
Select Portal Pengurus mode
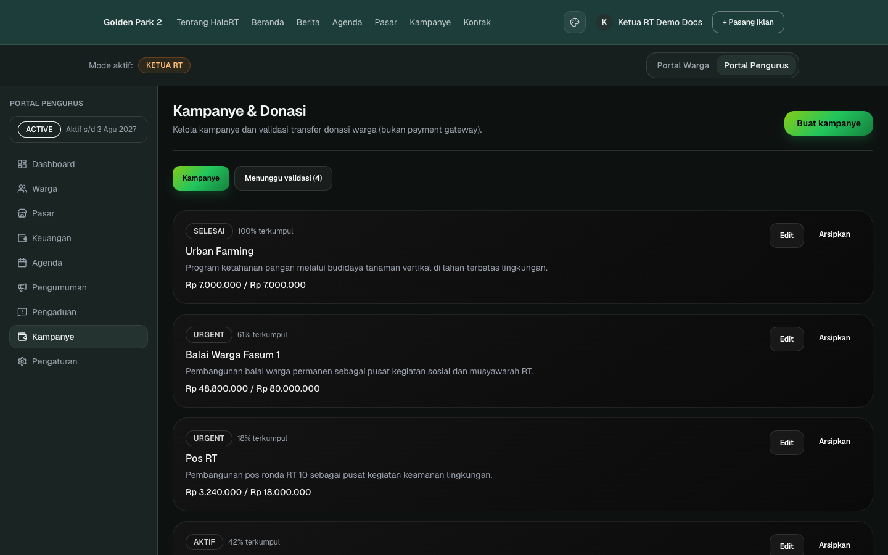point(756,65)
